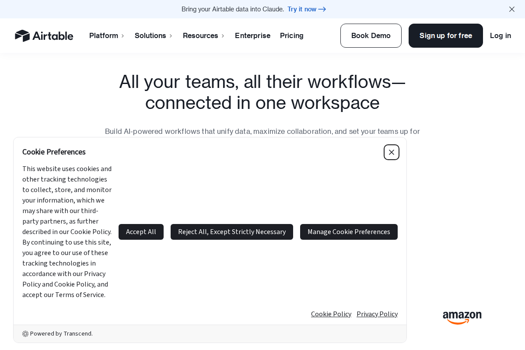Open the Enterprise page
This screenshot has height=350, width=525.
[252, 36]
